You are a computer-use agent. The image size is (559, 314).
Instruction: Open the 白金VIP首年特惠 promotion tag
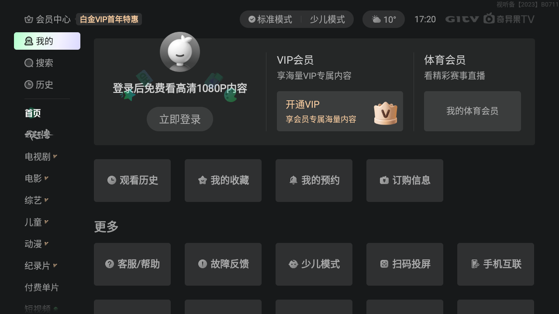pyautogui.click(x=109, y=19)
